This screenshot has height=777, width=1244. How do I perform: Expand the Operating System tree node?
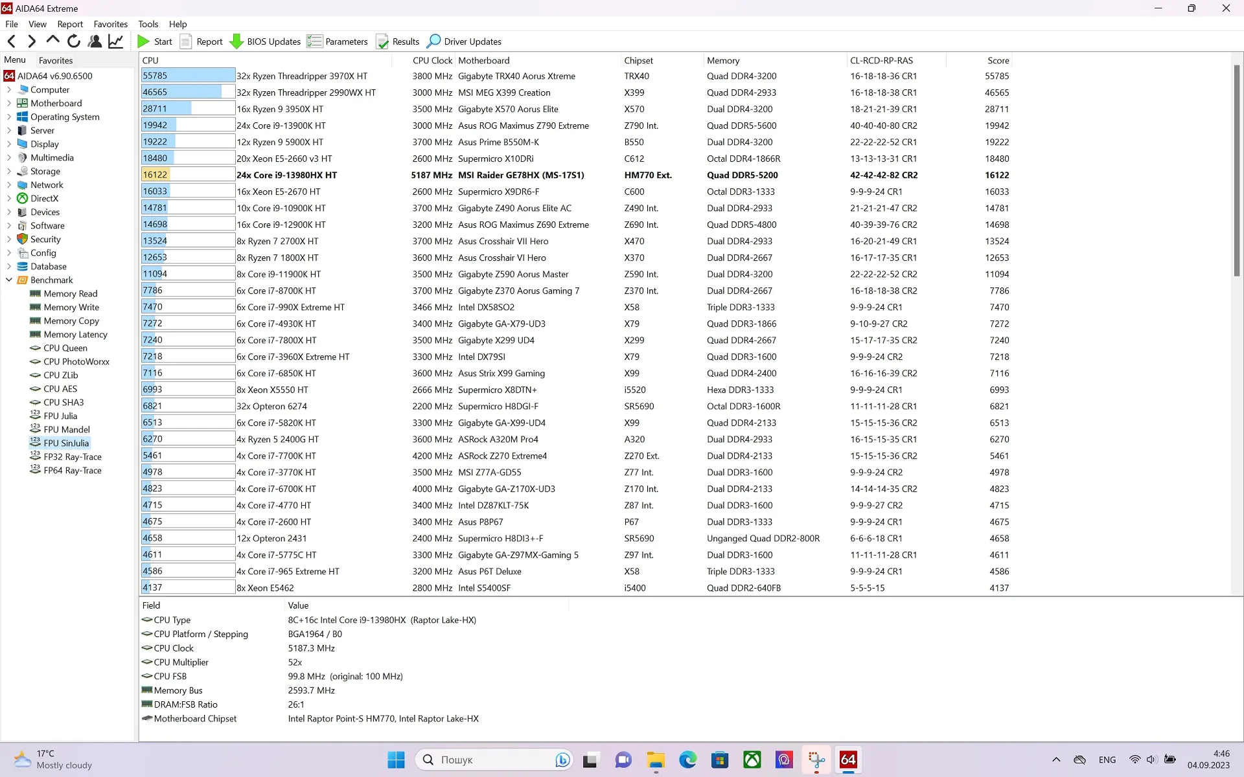click(9, 117)
